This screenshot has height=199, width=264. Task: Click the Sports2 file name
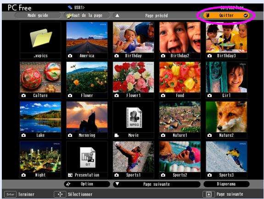point(180,175)
